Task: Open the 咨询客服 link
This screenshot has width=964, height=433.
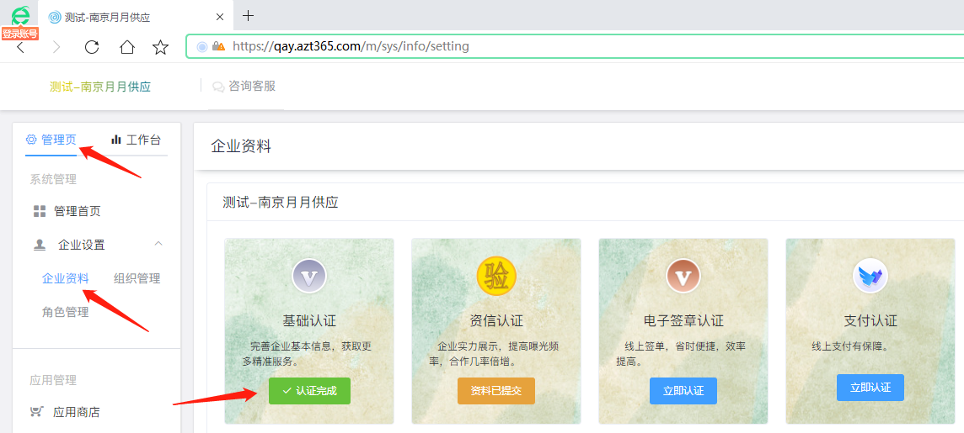Action: [x=244, y=86]
